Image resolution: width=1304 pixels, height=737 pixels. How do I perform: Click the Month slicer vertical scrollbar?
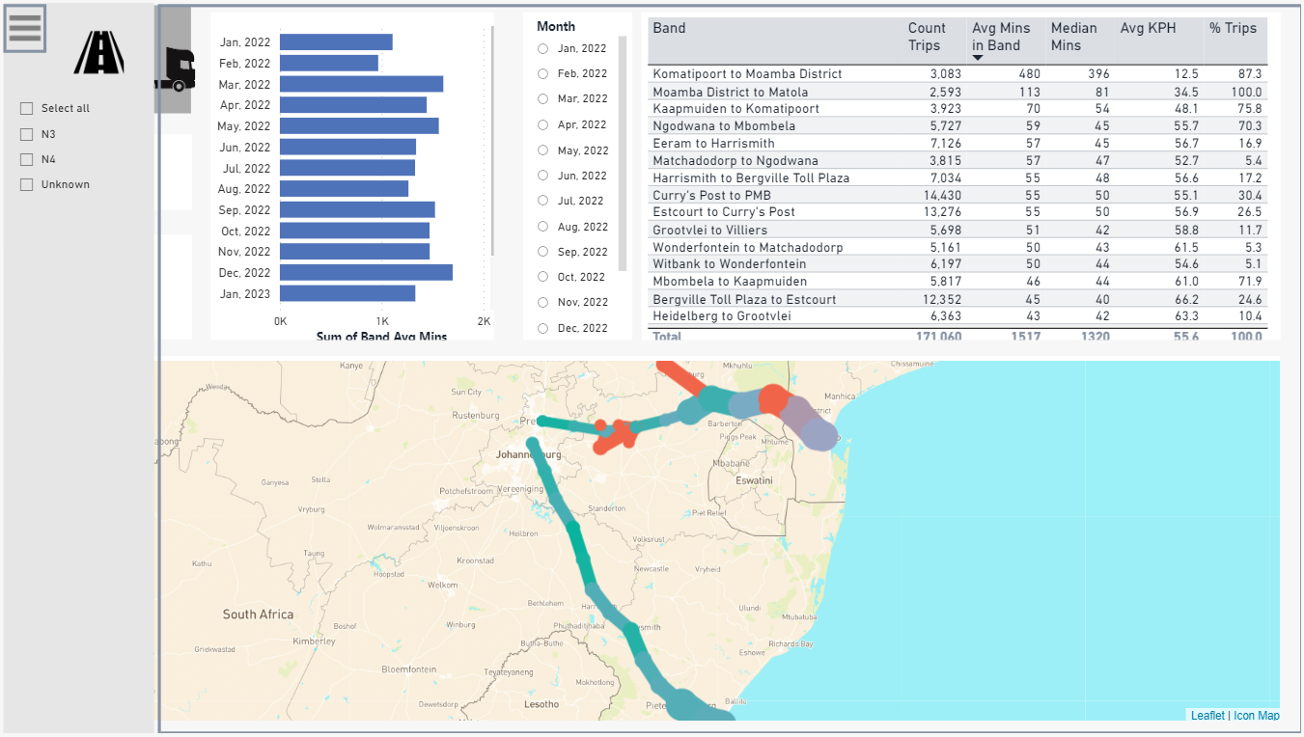[623, 154]
